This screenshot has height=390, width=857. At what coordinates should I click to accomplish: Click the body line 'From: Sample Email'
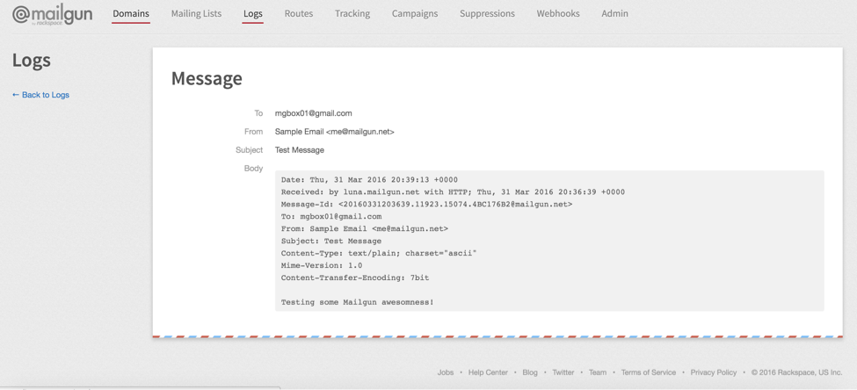[x=365, y=229]
